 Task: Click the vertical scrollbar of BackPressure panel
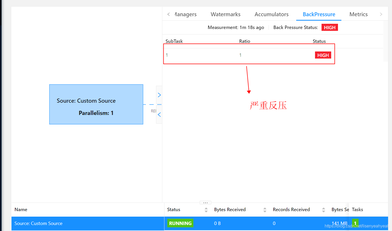[x=386, y=41]
